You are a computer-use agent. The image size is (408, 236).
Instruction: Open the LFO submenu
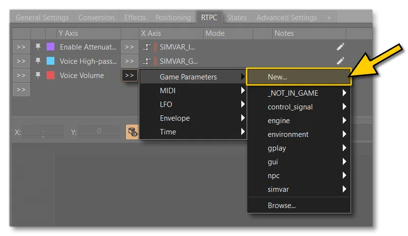tap(193, 105)
